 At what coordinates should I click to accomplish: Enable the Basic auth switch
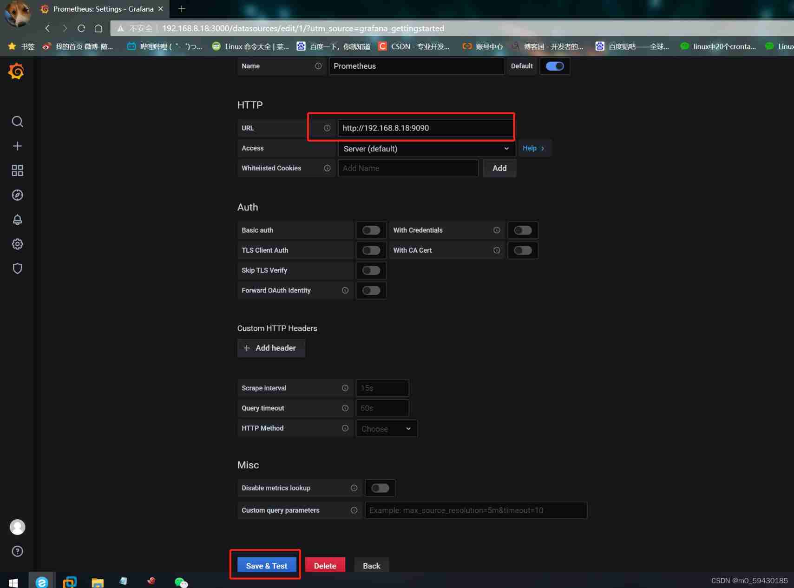pyautogui.click(x=371, y=230)
